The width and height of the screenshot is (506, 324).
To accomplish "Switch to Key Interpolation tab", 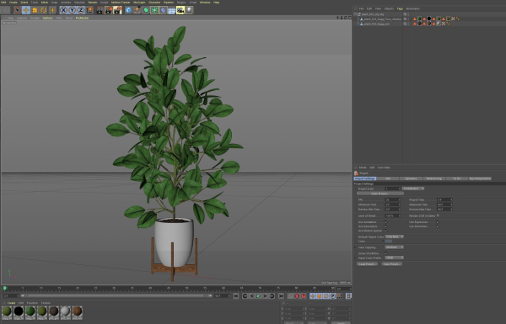I will (480, 178).
